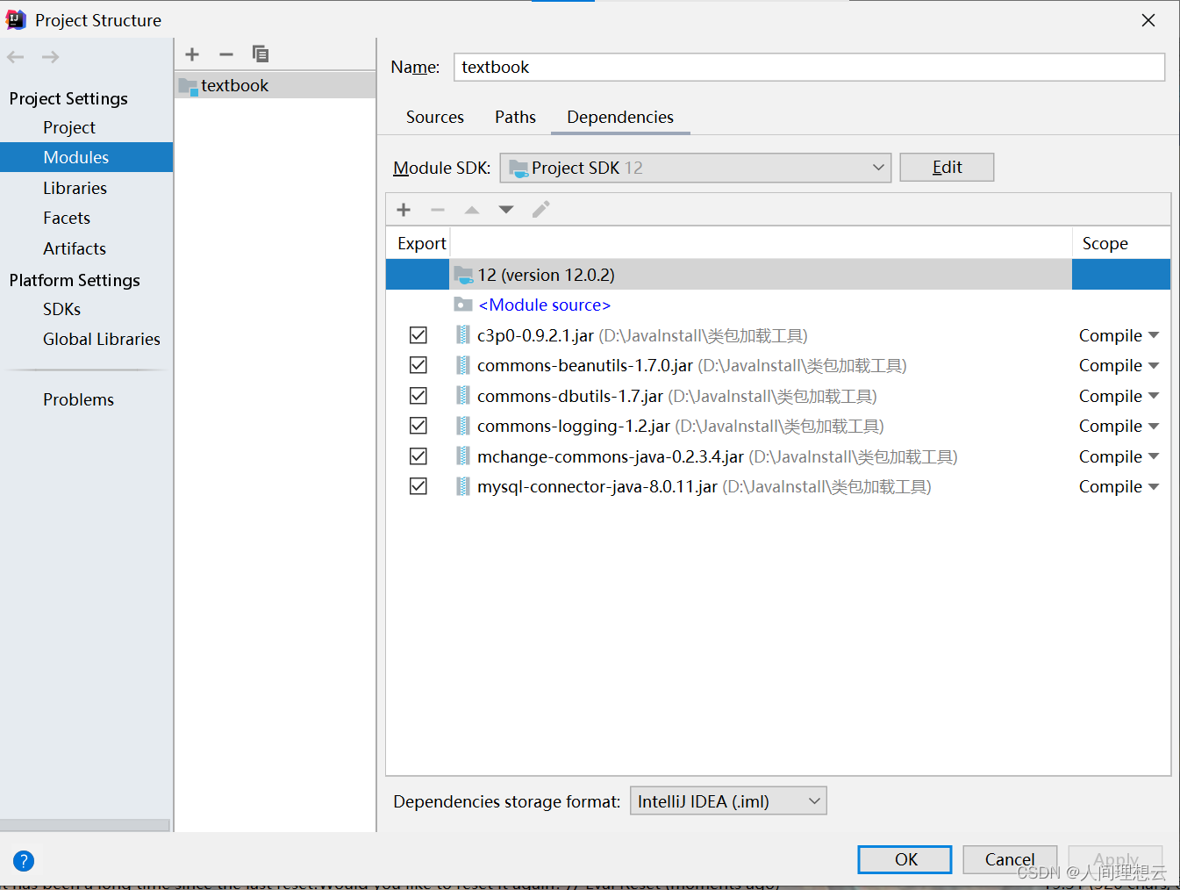
Task: Edit dependency pencil icon
Action: click(x=540, y=210)
